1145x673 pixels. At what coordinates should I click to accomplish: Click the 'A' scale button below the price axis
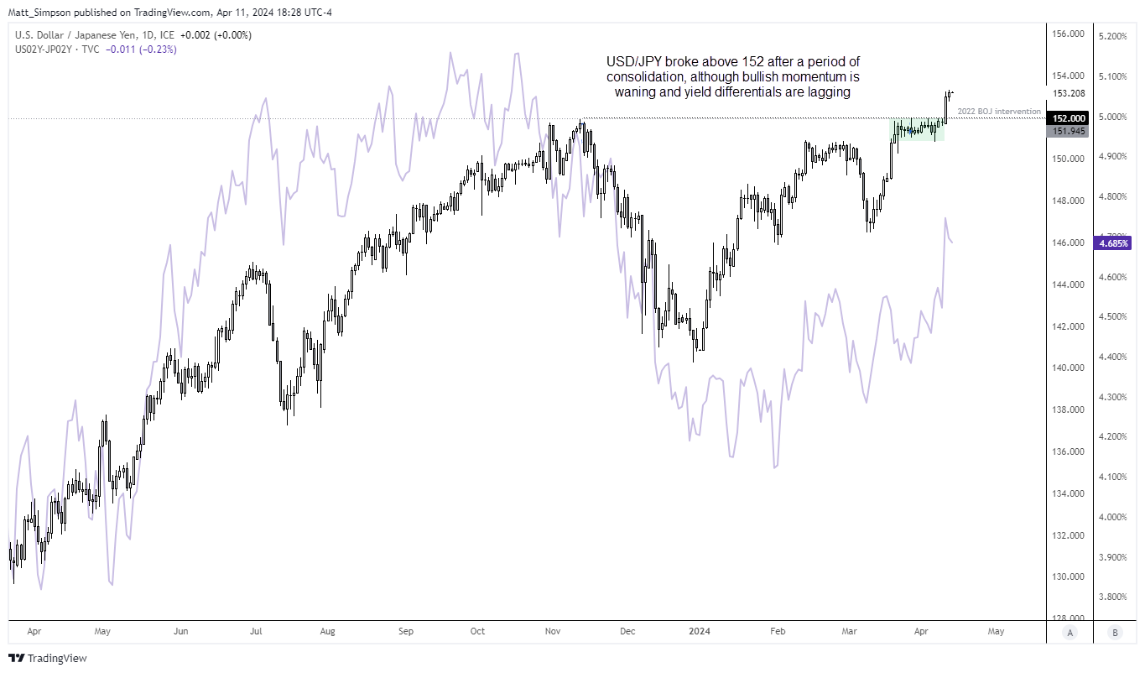tap(1070, 632)
